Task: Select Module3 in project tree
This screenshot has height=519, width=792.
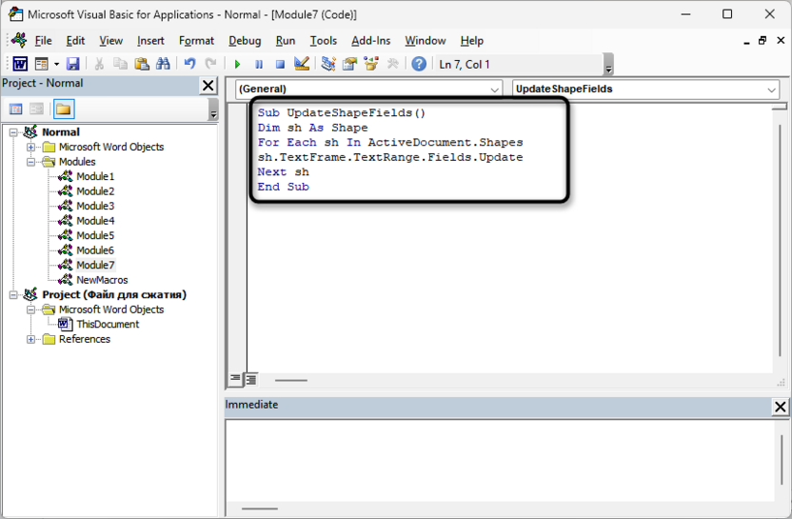Action: (x=95, y=207)
